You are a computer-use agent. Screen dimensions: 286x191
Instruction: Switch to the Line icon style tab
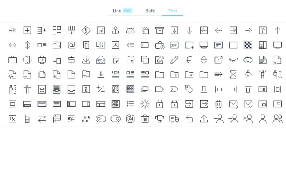117,11
